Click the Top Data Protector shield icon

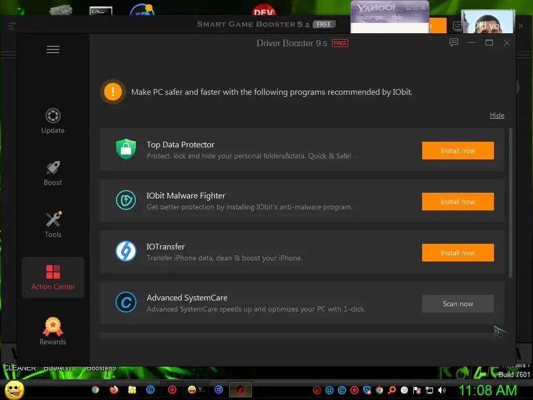(x=126, y=149)
